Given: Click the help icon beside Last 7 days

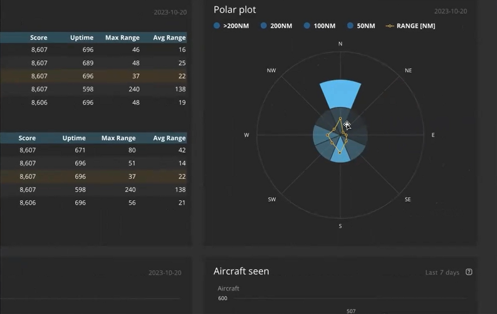Looking at the screenshot, I should (469, 272).
